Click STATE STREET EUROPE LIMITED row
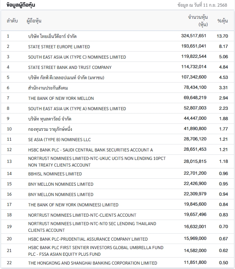 (x=59, y=47)
